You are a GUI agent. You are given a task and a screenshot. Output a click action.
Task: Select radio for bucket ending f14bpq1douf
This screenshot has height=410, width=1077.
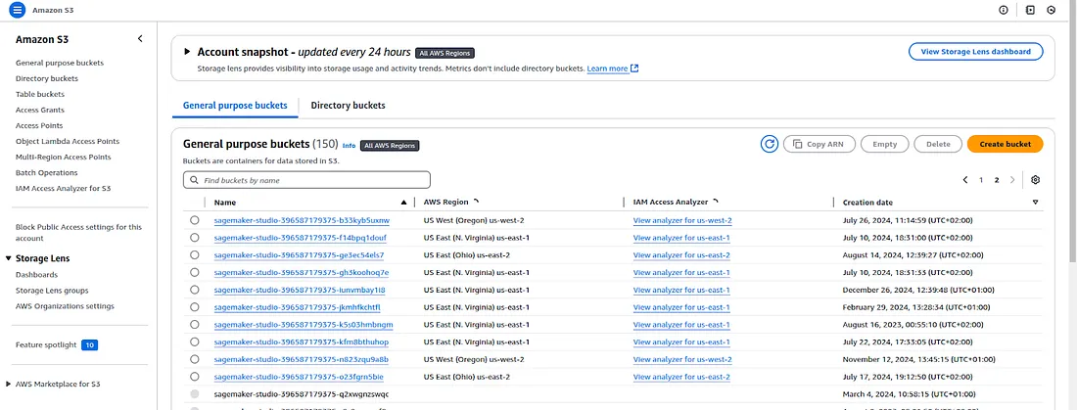[x=195, y=238]
